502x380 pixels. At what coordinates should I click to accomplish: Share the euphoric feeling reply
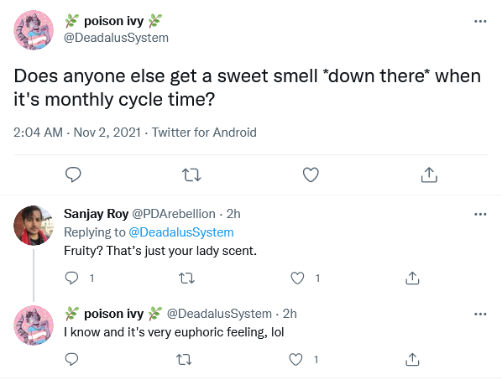pos(412,359)
